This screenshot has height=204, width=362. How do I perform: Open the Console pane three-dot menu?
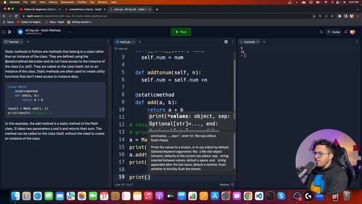pyautogui.click(x=357, y=42)
